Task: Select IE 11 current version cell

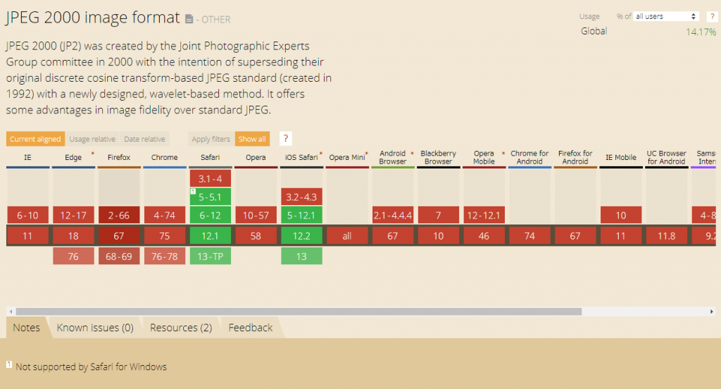Action: pos(27,235)
